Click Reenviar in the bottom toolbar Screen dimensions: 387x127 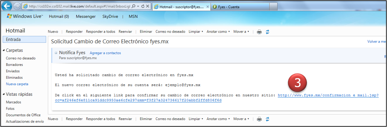click(x=125, y=119)
